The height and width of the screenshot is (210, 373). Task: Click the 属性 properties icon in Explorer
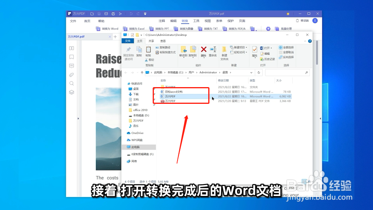point(254,52)
